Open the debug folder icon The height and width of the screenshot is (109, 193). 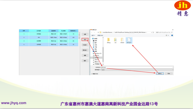(x=108, y=40)
